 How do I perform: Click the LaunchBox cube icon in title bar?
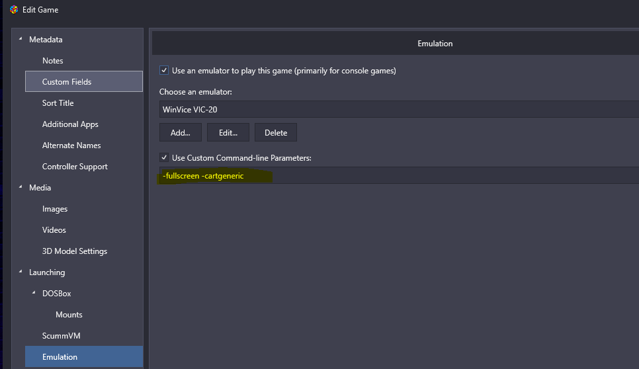(x=14, y=10)
